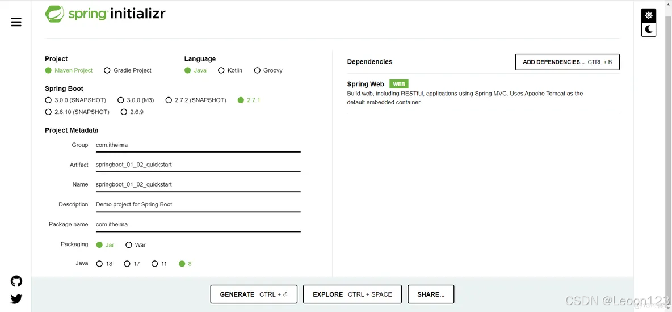The height and width of the screenshot is (312, 672).
Task: Select Spring Boot 2.6.10 (SNAPSHOT)
Action: tap(77, 112)
